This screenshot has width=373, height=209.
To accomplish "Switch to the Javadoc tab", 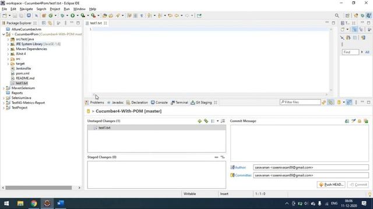I will click(115, 102).
